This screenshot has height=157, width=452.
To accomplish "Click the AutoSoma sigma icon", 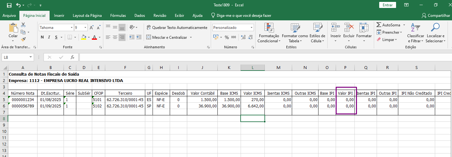I will (379, 25).
